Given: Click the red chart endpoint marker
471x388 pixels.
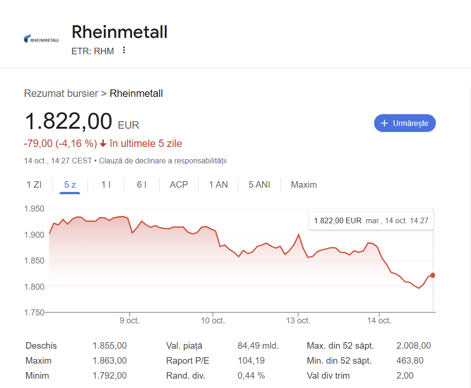Looking at the screenshot, I should tap(433, 275).
